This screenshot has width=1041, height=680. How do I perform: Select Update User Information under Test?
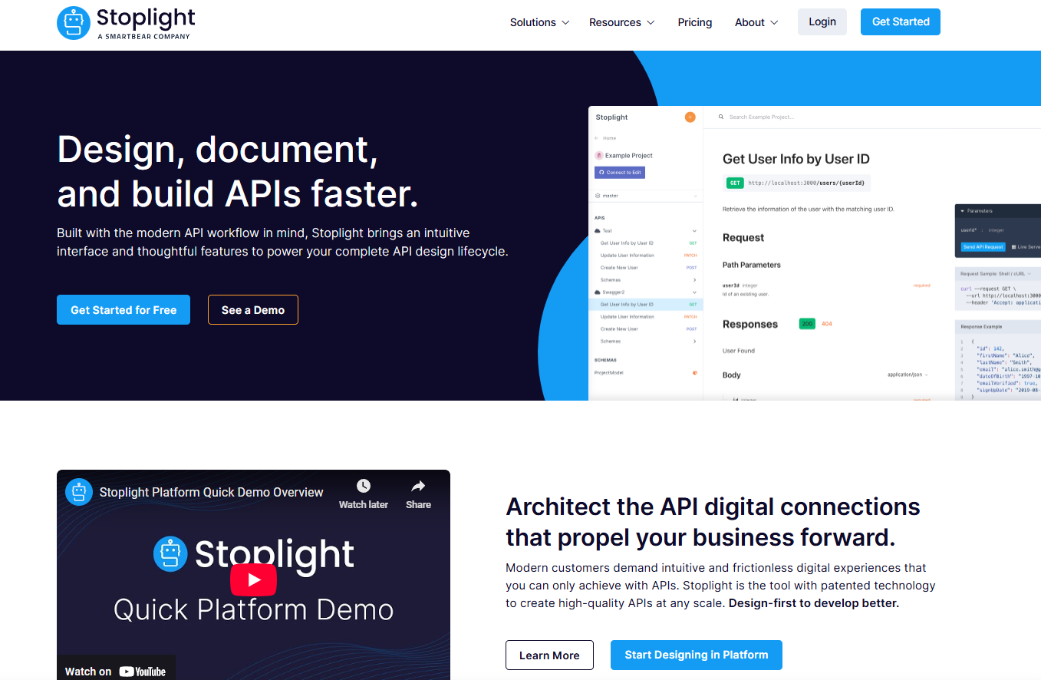pos(628,255)
